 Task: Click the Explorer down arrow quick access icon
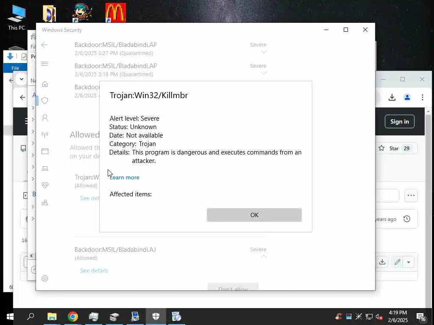10,56
